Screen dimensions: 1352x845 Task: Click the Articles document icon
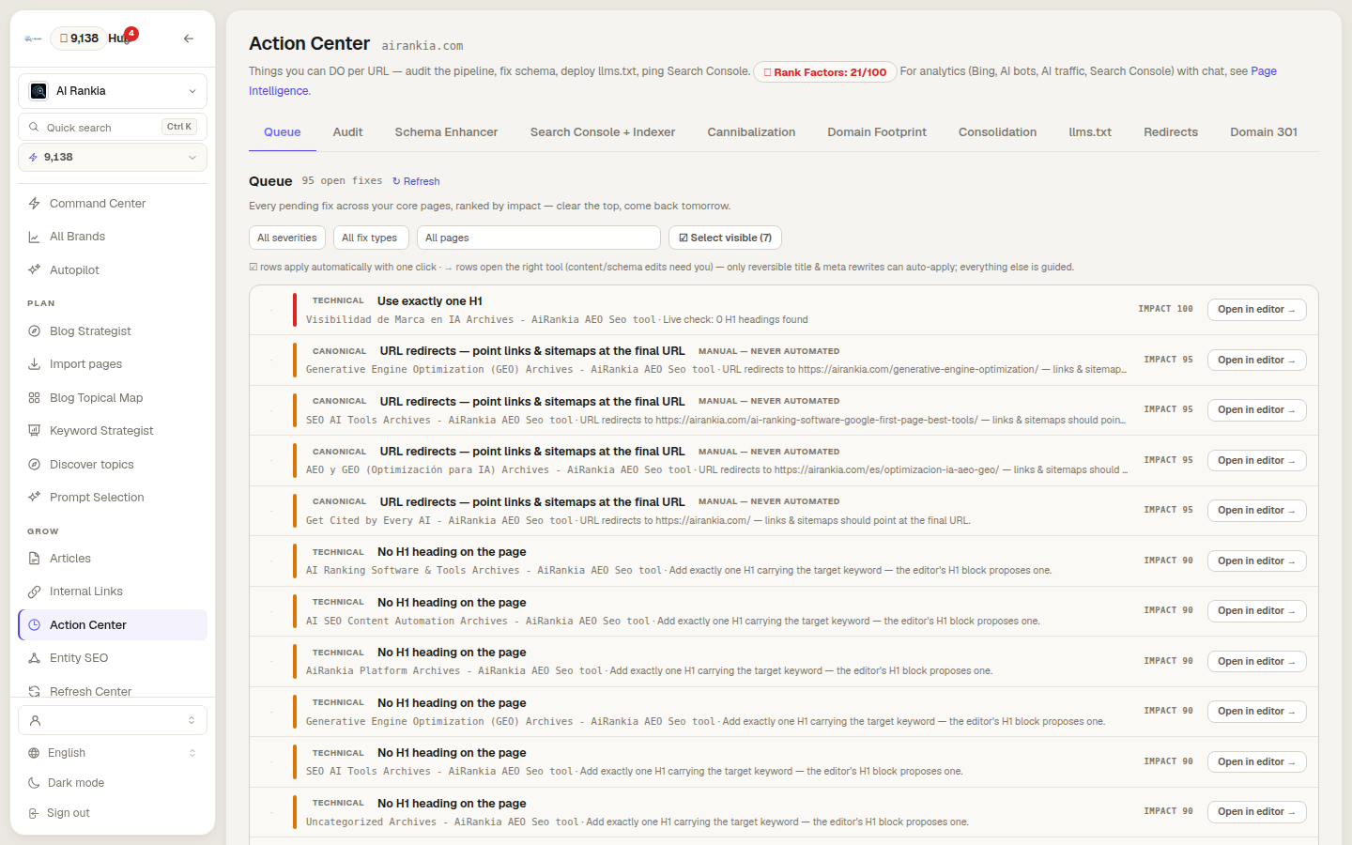pos(34,559)
